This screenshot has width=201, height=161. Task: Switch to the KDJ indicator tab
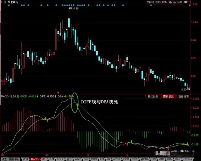coord(44,159)
